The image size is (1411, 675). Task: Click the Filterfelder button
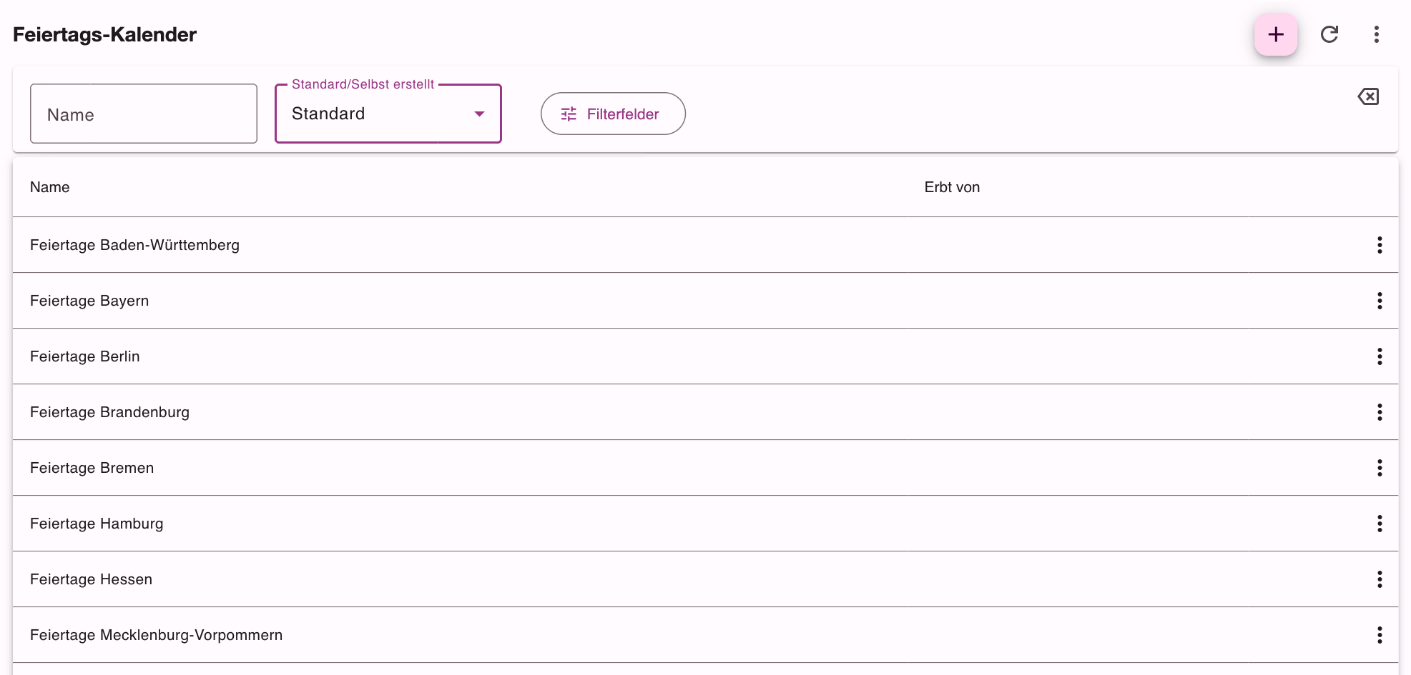(613, 114)
